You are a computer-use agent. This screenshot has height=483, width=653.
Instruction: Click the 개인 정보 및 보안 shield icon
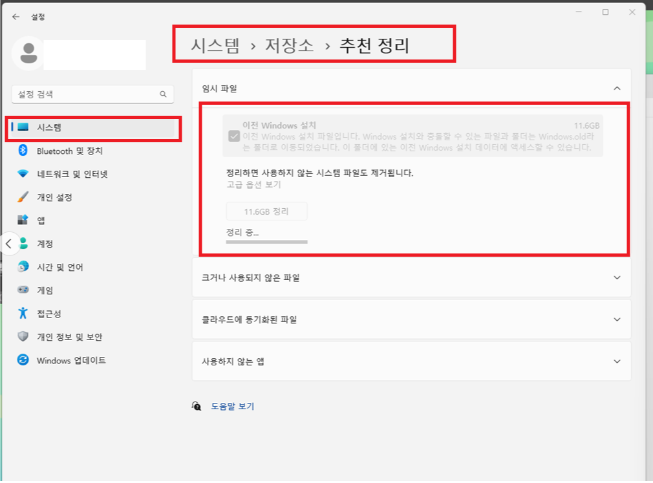[x=23, y=336]
